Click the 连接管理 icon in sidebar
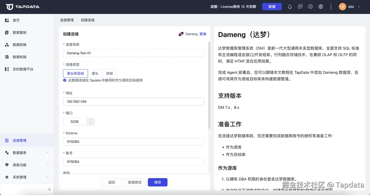370x195 pixels. click(x=7, y=140)
